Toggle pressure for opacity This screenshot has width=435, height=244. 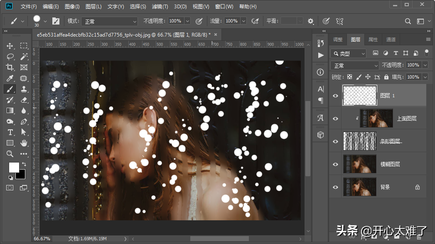click(x=199, y=21)
